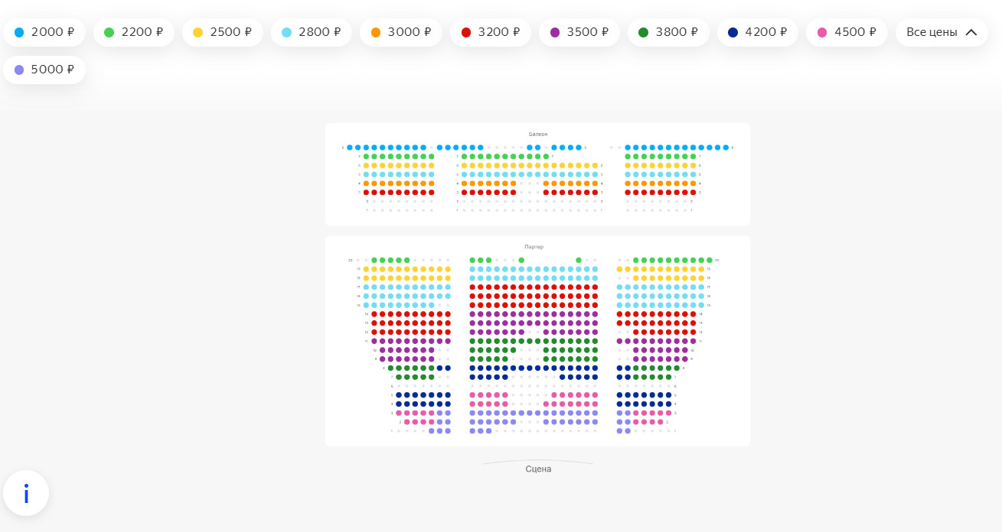The image size is (1002, 532).
Task: Click the "Балкон" section label
Action: tap(538, 134)
